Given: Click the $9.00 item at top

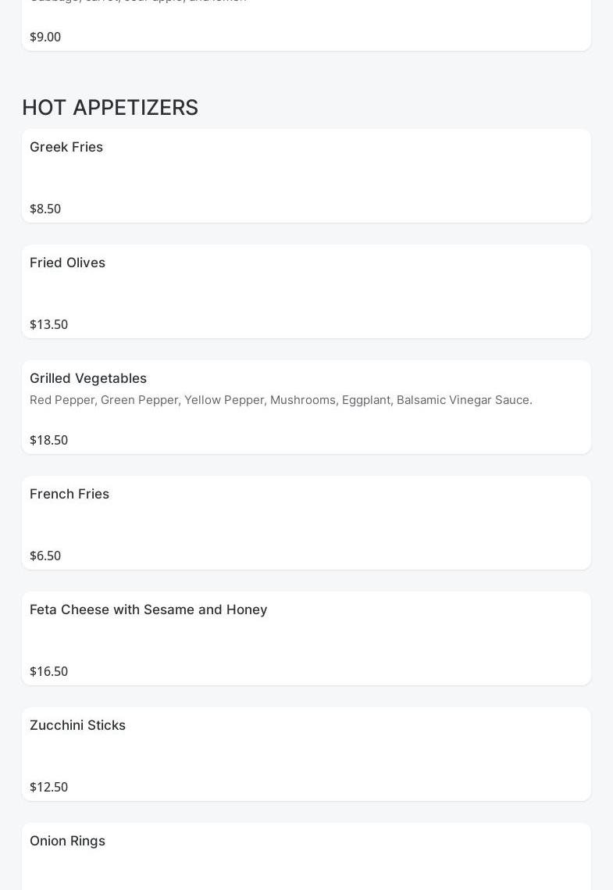Looking at the screenshot, I should [x=45, y=37].
